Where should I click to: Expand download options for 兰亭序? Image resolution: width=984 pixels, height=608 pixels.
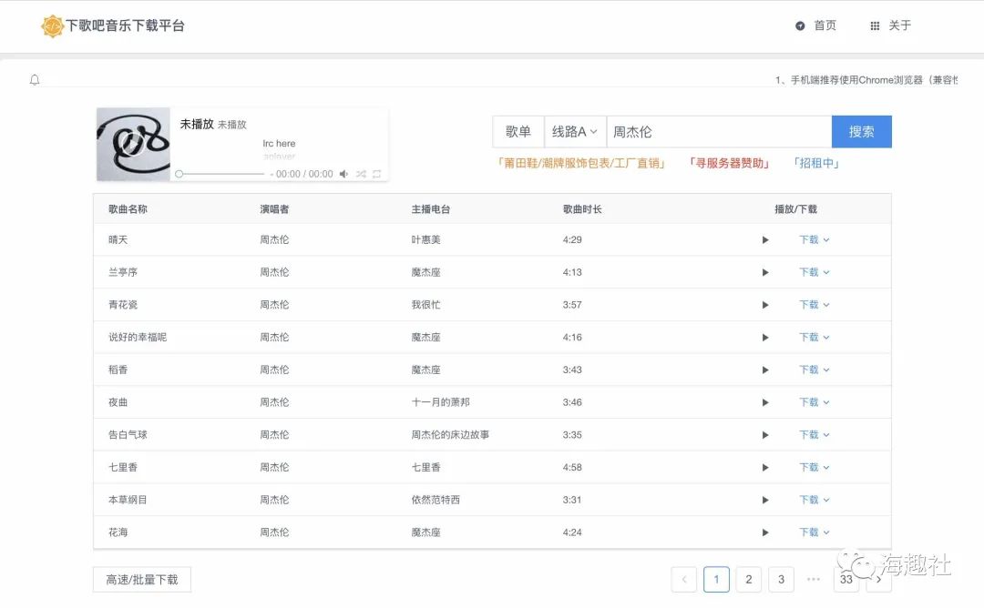pyautogui.click(x=814, y=272)
